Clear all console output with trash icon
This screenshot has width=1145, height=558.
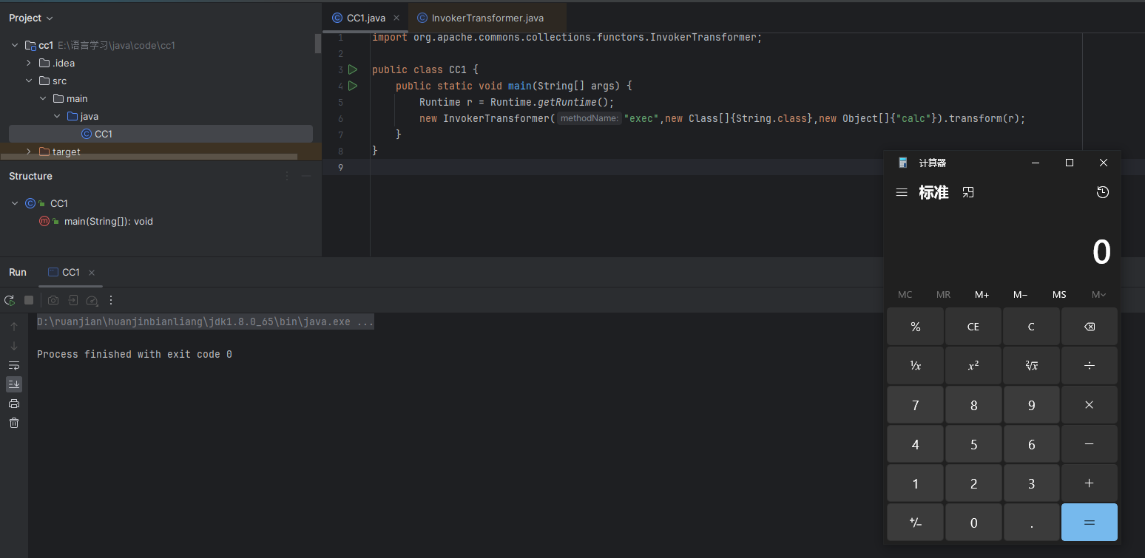click(14, 423)
